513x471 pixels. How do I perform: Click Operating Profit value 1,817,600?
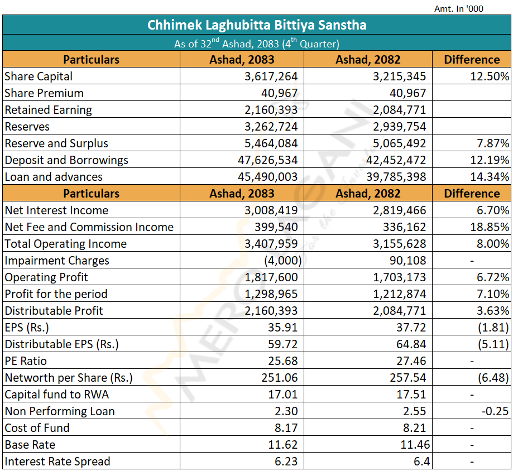(271, 277)
